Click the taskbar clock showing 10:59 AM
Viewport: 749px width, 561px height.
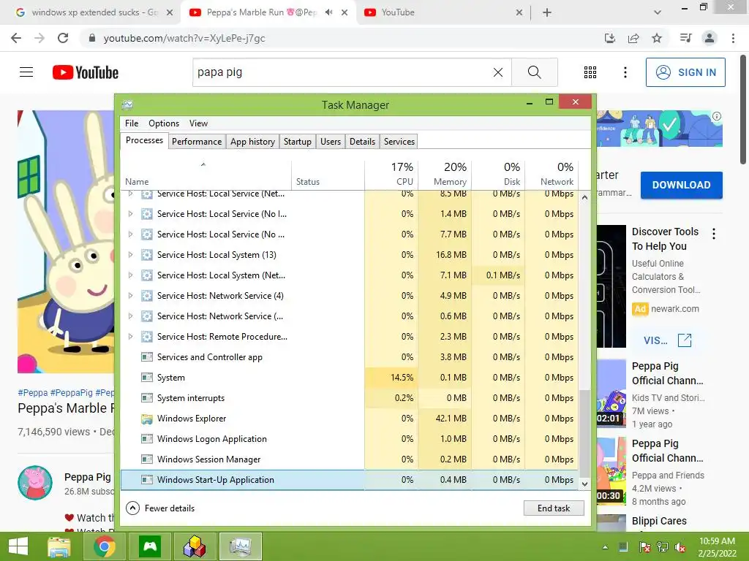[x=717, y=541]
